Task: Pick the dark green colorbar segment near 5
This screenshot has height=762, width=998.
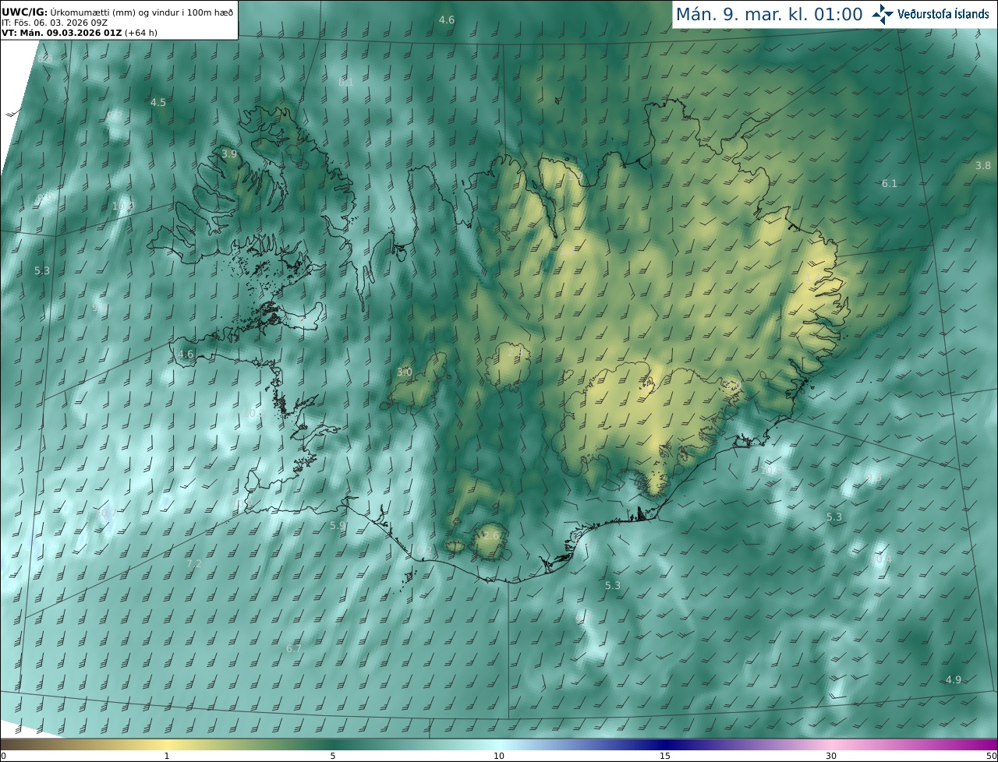Action: (333, 744)
